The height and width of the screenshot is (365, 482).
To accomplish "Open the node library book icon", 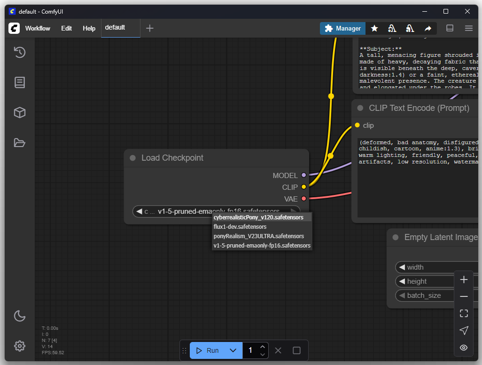I will point(19,83).
